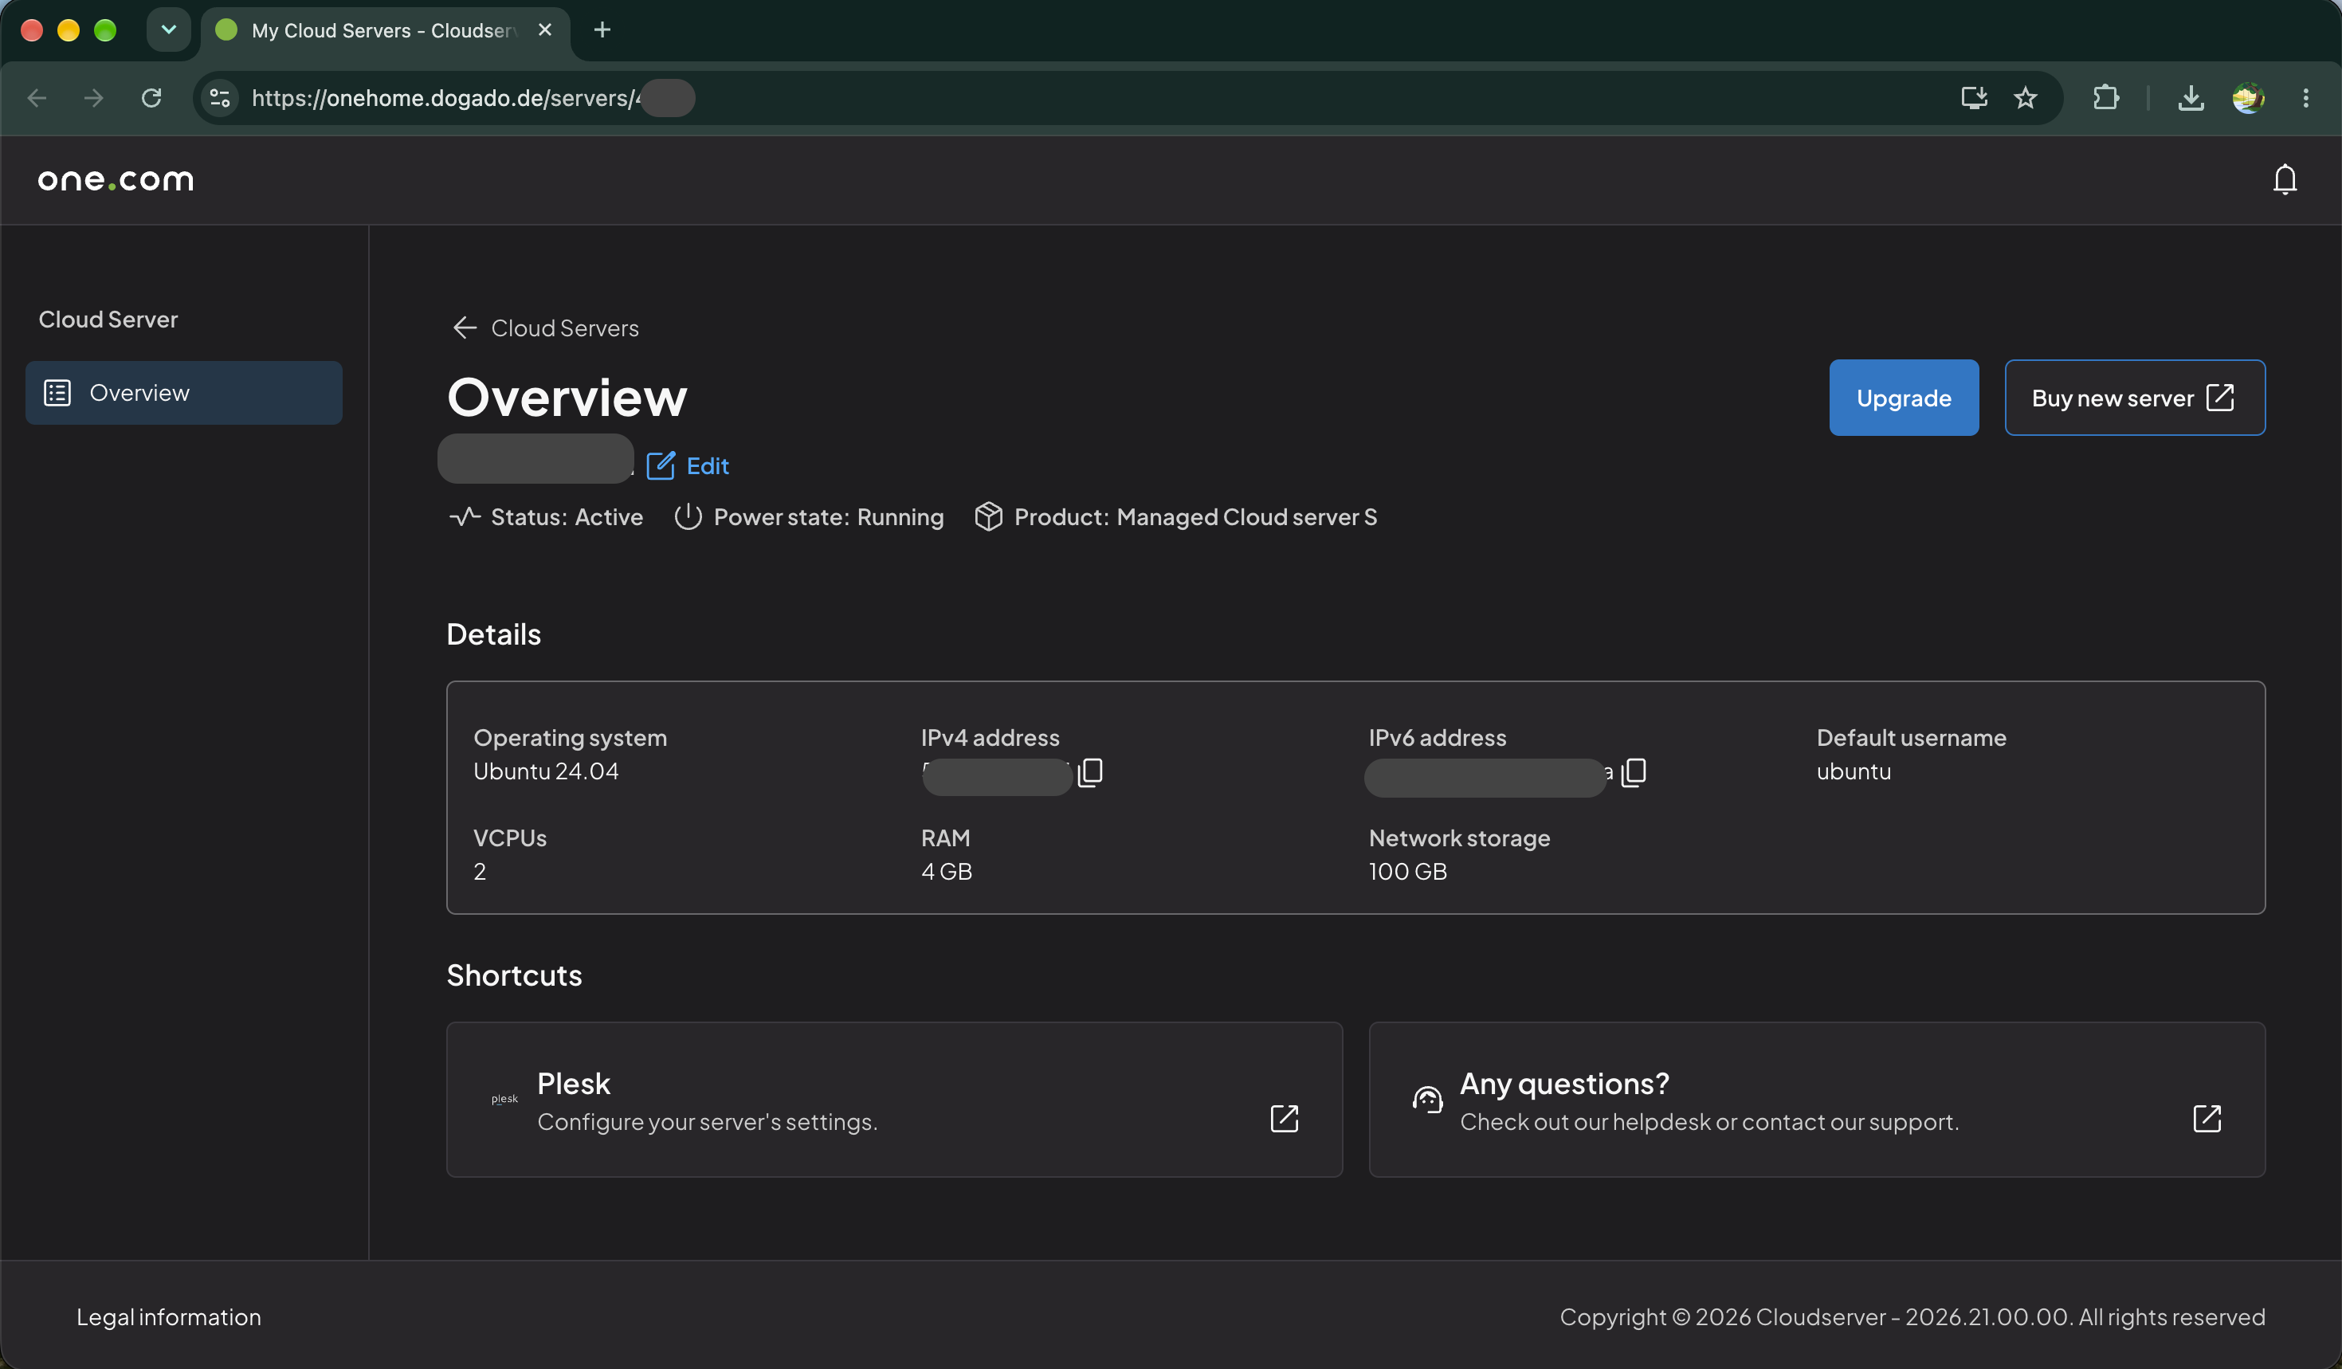Click the Power state icon

click(688, 516)
